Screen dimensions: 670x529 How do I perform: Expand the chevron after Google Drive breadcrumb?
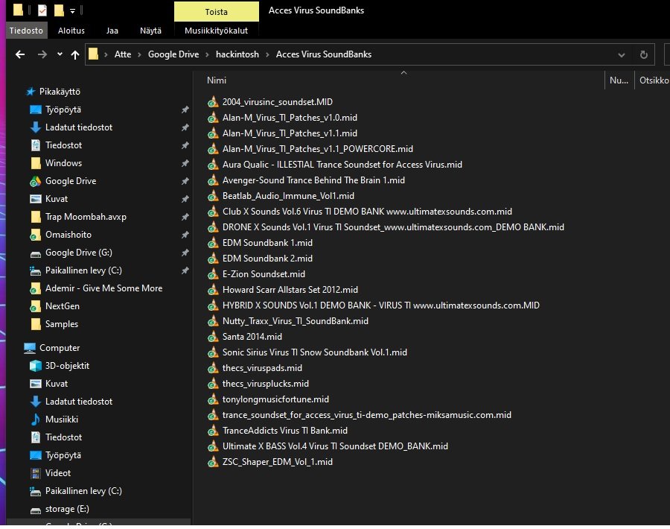pyautogui.click(x=207, y=54)
